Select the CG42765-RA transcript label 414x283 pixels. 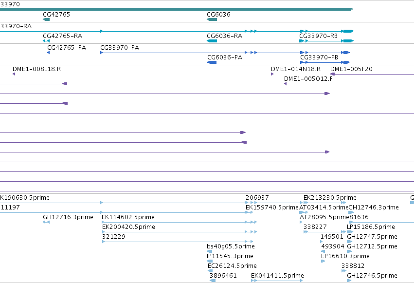[63, 36]
